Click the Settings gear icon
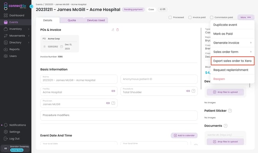This screenshot has width=258, height=153. tap(6, 132)
